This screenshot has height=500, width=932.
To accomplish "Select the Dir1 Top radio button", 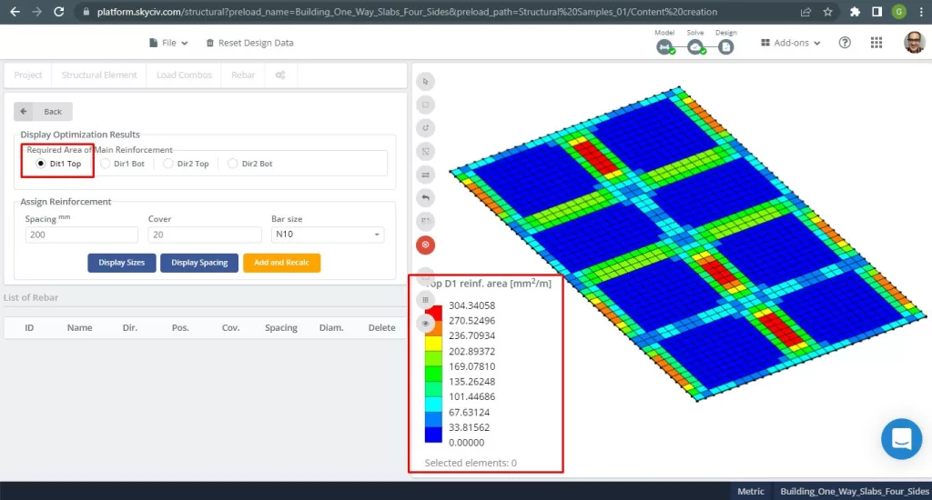I will point(40,164).
